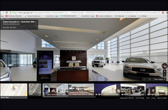This screenshot has height=110, width=168.
Task: Go to the previous imagery arrow
Action: click(x=145, y=79)
